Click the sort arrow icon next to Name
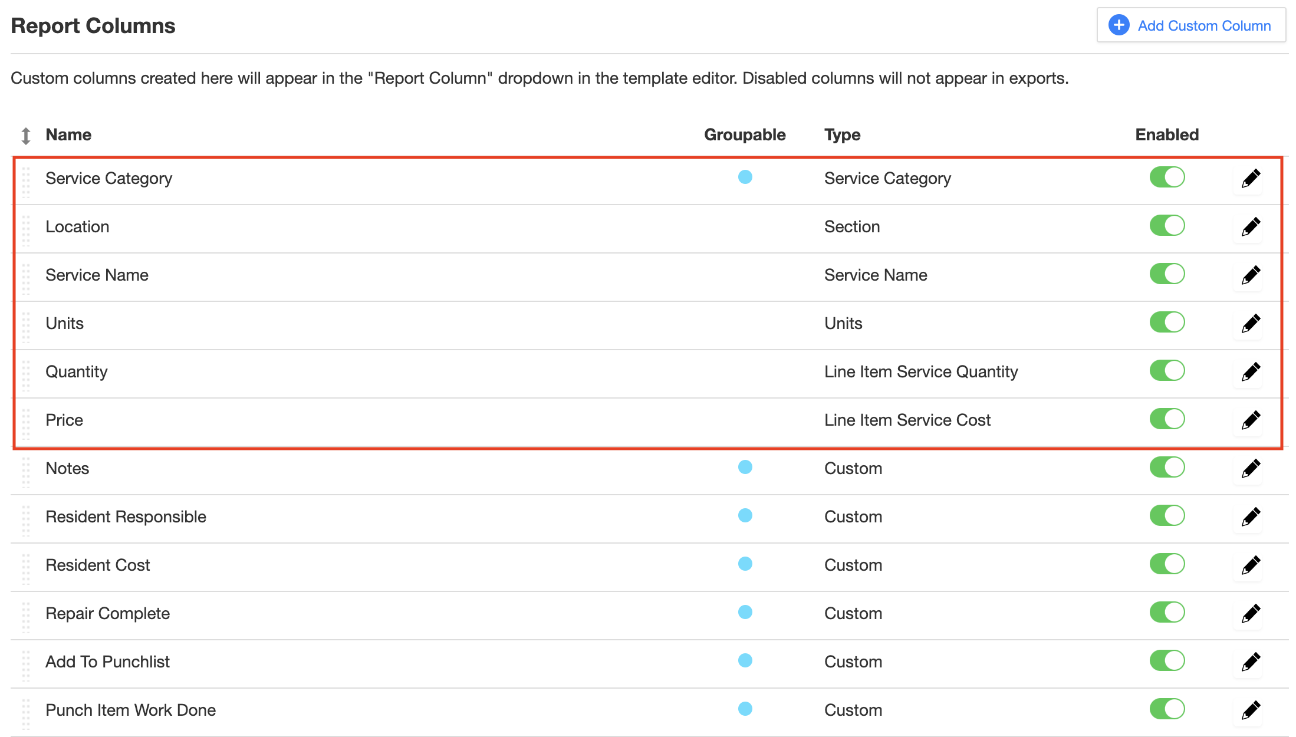Viewport: 1296px width, 737px height. (26, 136)
